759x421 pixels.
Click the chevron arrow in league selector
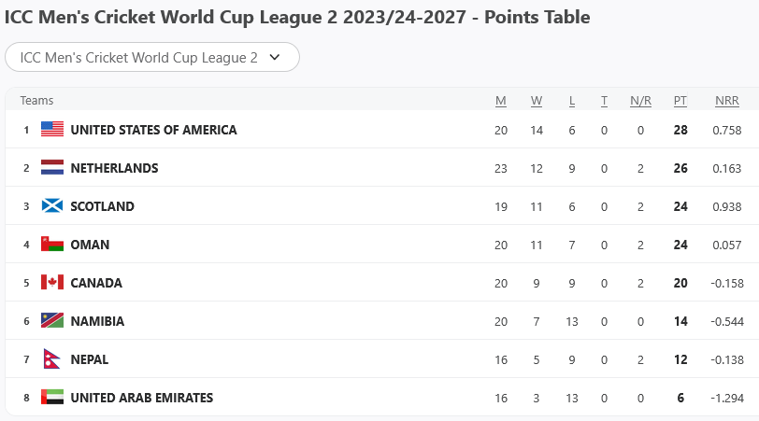[x=275, y=57]
